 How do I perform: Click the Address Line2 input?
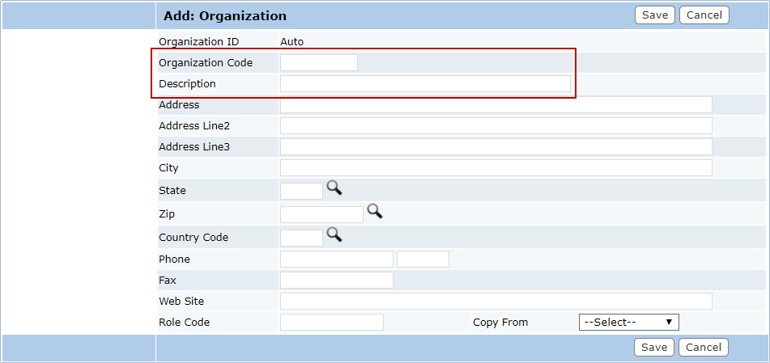pyautogui.click(x=496, y=126)
